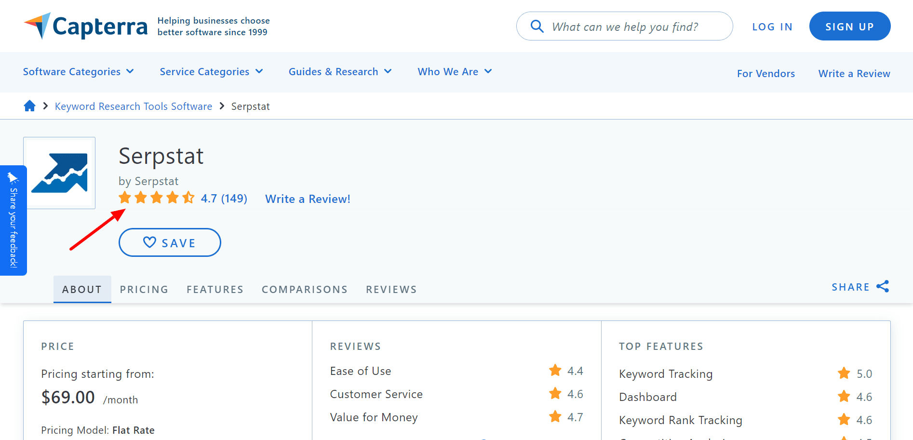913x440 pixels.
Task: Click the by Serpstat vendor text
Action: click(x=148, y=181)
